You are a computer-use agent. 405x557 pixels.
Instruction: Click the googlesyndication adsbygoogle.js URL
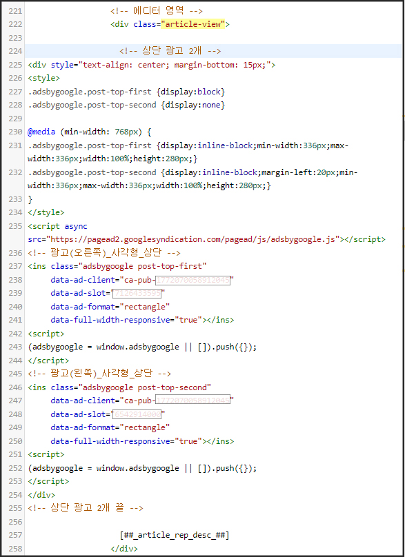pos(193,239)
